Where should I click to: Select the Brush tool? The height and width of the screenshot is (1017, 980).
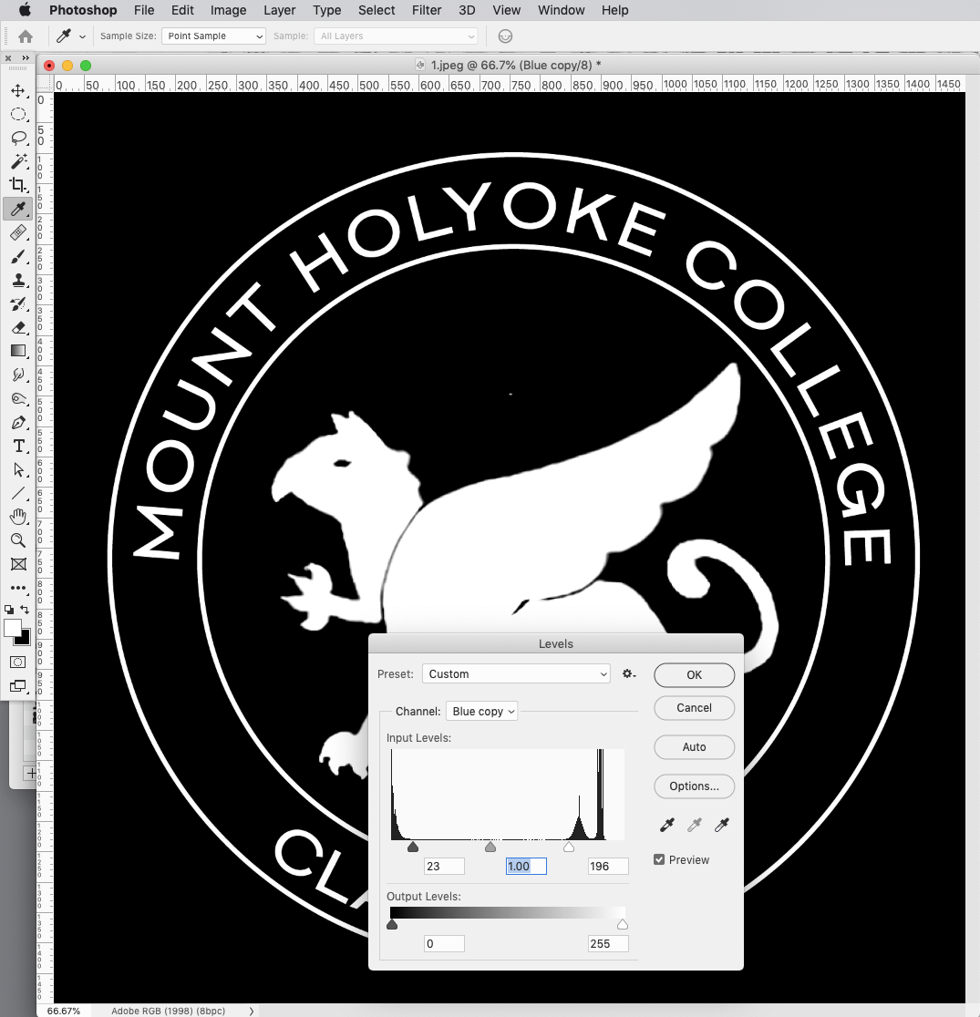18,256
